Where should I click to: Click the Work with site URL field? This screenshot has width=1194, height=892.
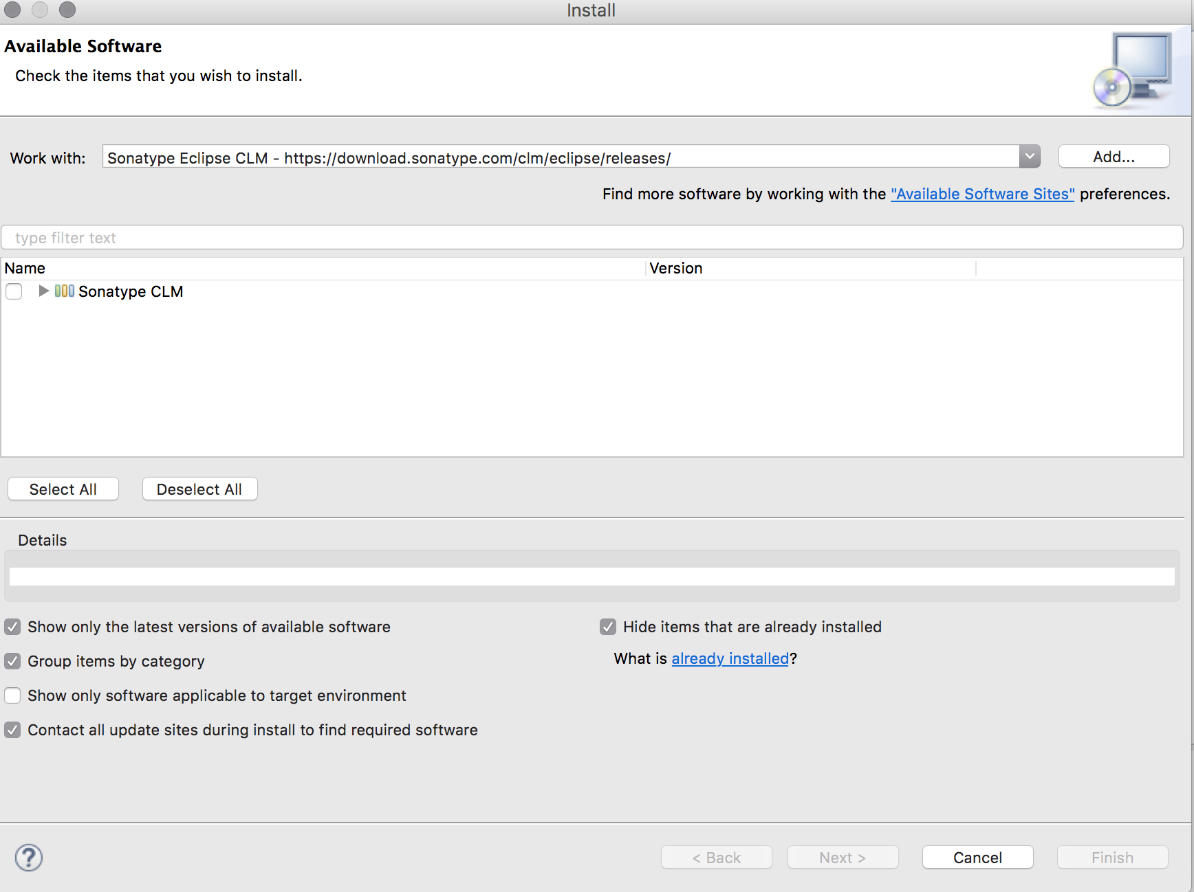[x=561, y=157]
